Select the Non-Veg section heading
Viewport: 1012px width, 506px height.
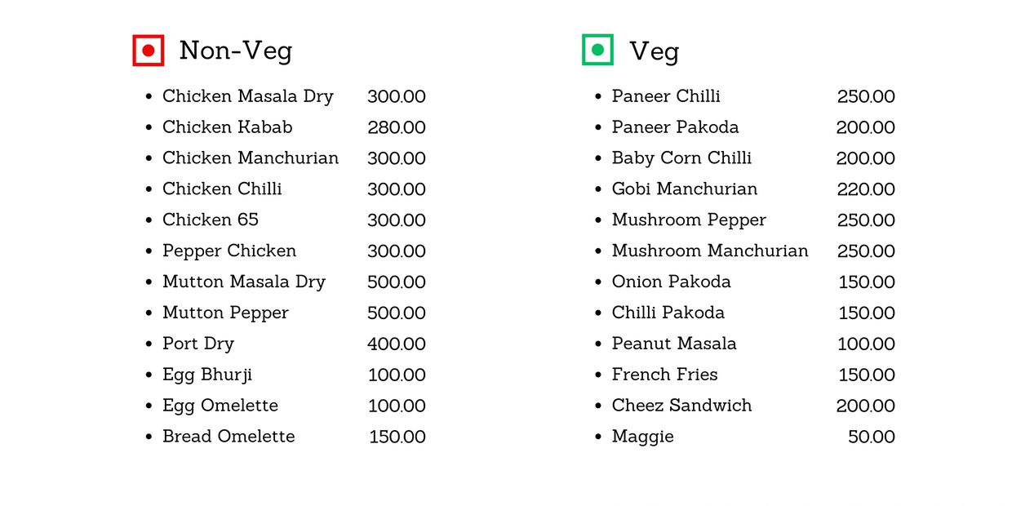[x=235, y=51]
